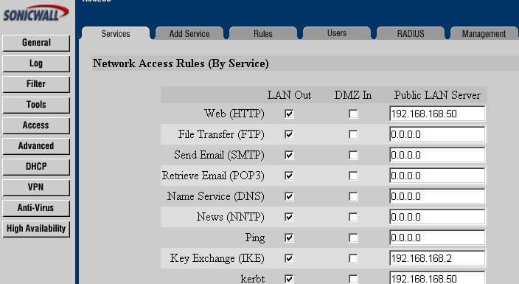
Task: Open the High Availability section
Action: (x=36, y=229)
